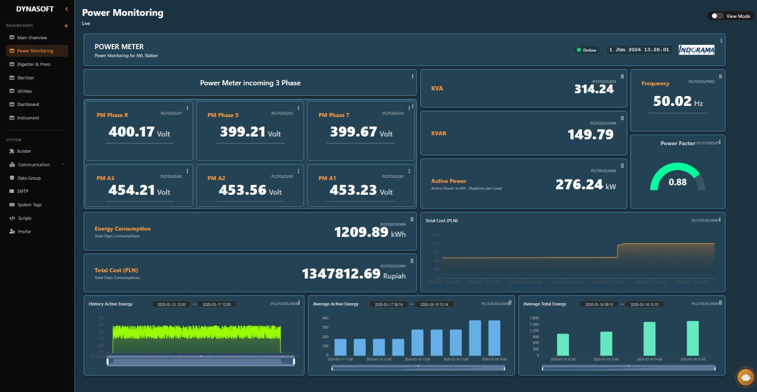This screenshot has height=392, width=757.
Task: Toggle View Mode switch
Action: coord(717,16)
